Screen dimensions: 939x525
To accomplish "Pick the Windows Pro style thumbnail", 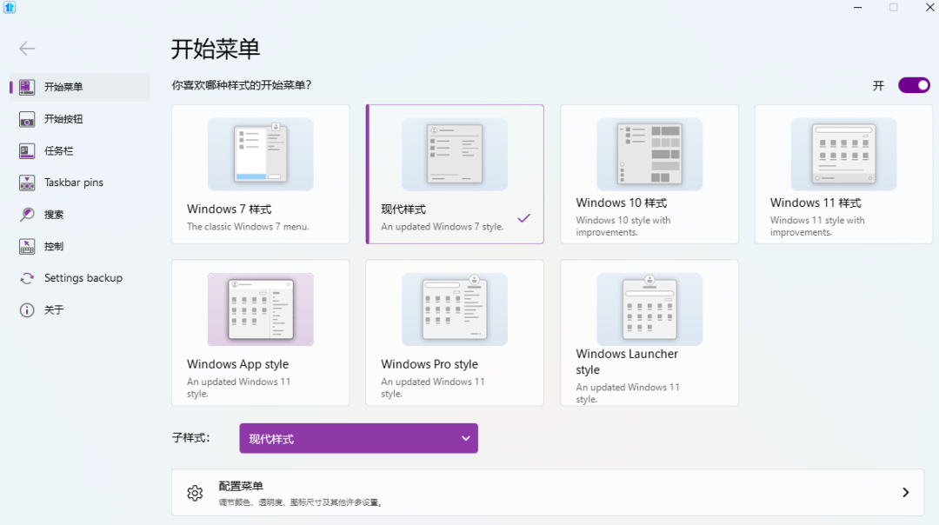I will 455,309.
